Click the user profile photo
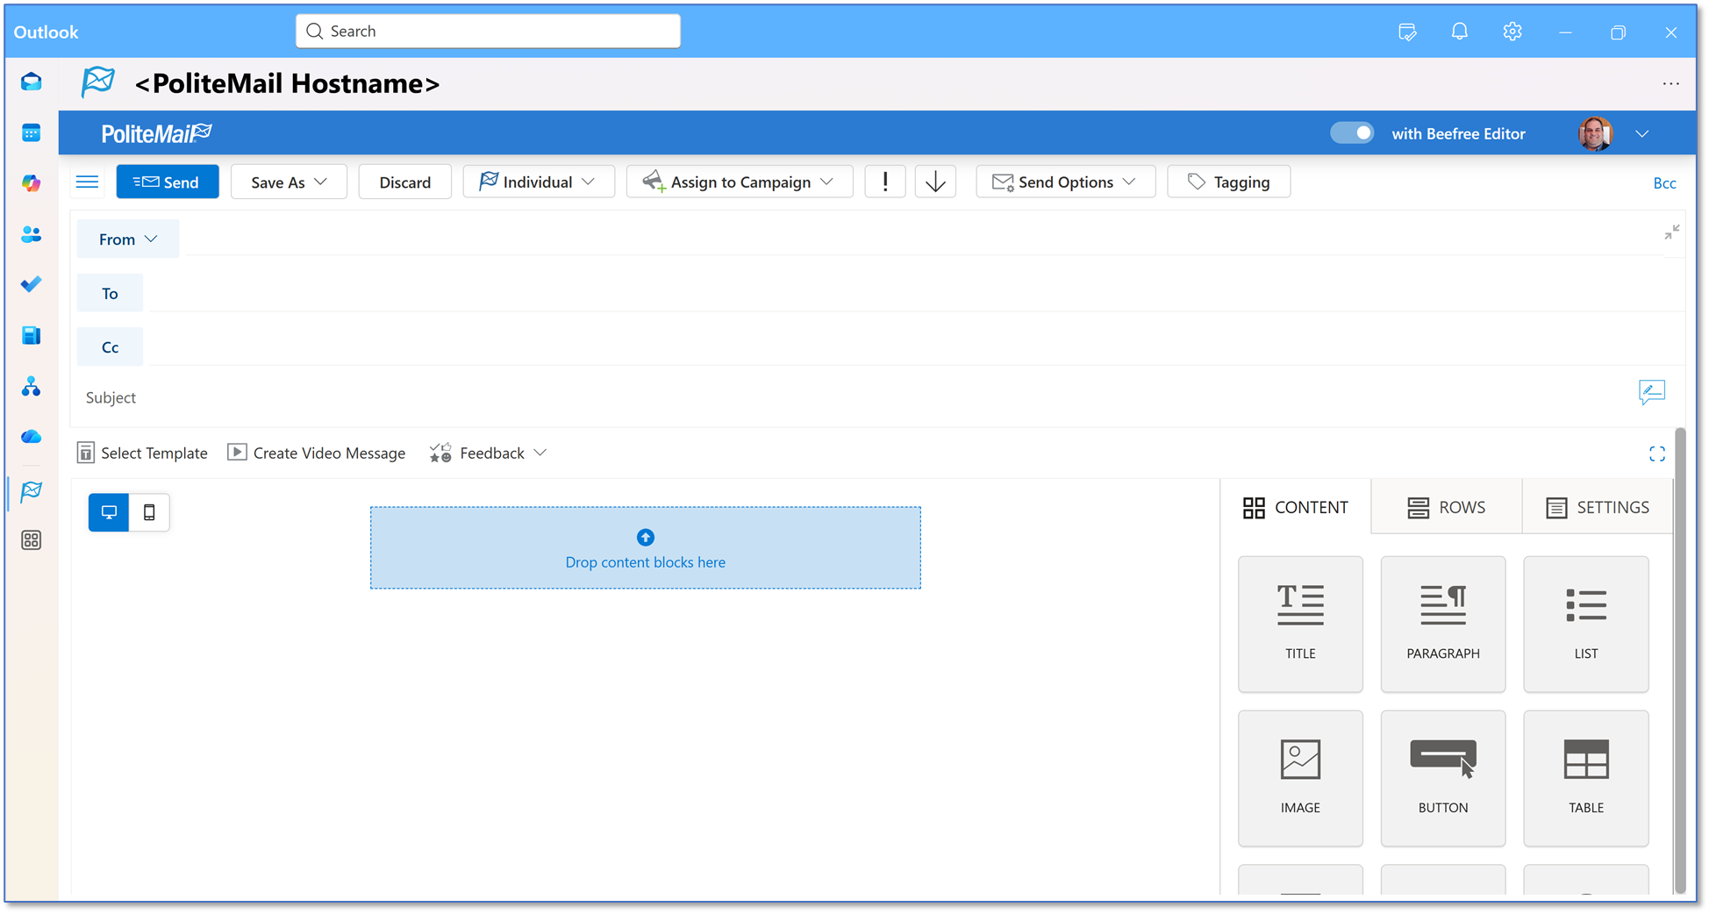1709x914 pixels. tap(1595, 133)
